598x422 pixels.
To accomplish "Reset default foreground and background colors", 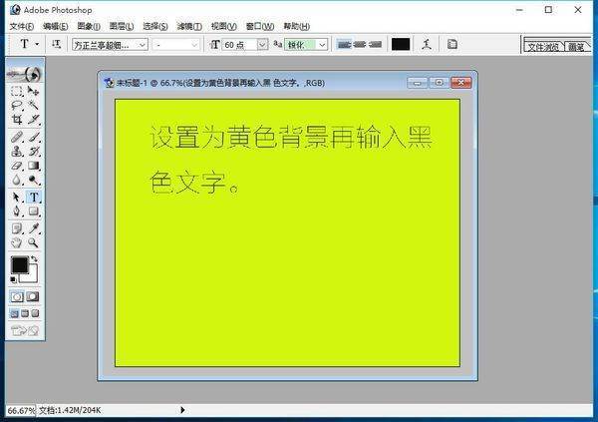I will pyautogui.click(x=13, y=279).
